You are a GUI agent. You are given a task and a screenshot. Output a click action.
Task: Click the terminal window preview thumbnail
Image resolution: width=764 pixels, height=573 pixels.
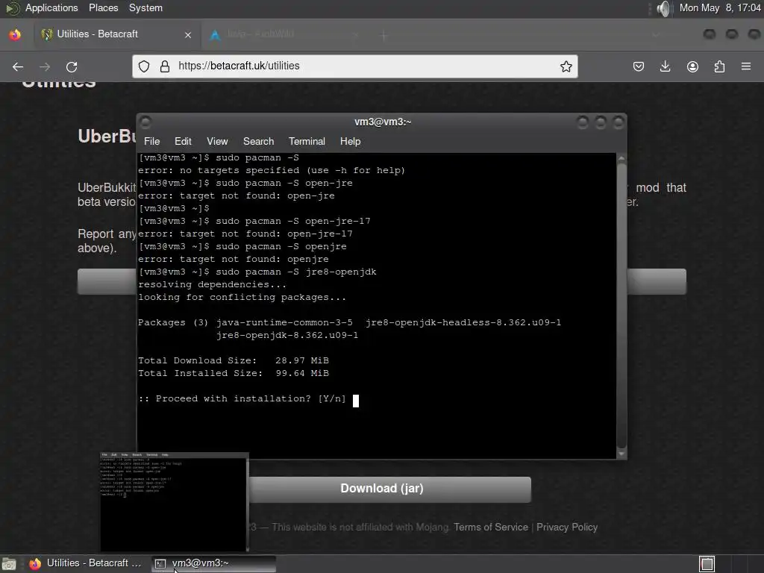tap(174, 502)
